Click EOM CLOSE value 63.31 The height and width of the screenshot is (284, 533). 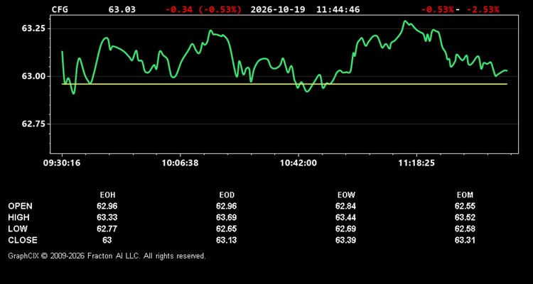click(x=465, y=240)
